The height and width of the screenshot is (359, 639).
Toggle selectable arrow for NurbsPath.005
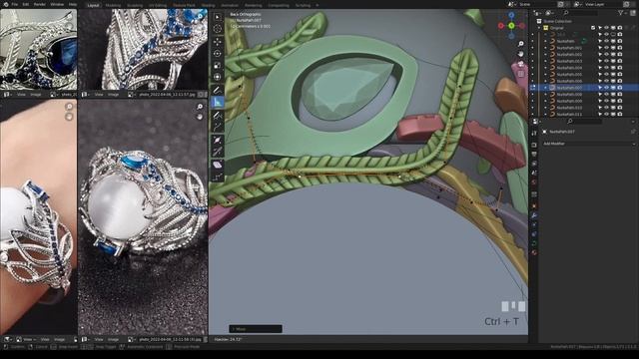coord(600,74)
